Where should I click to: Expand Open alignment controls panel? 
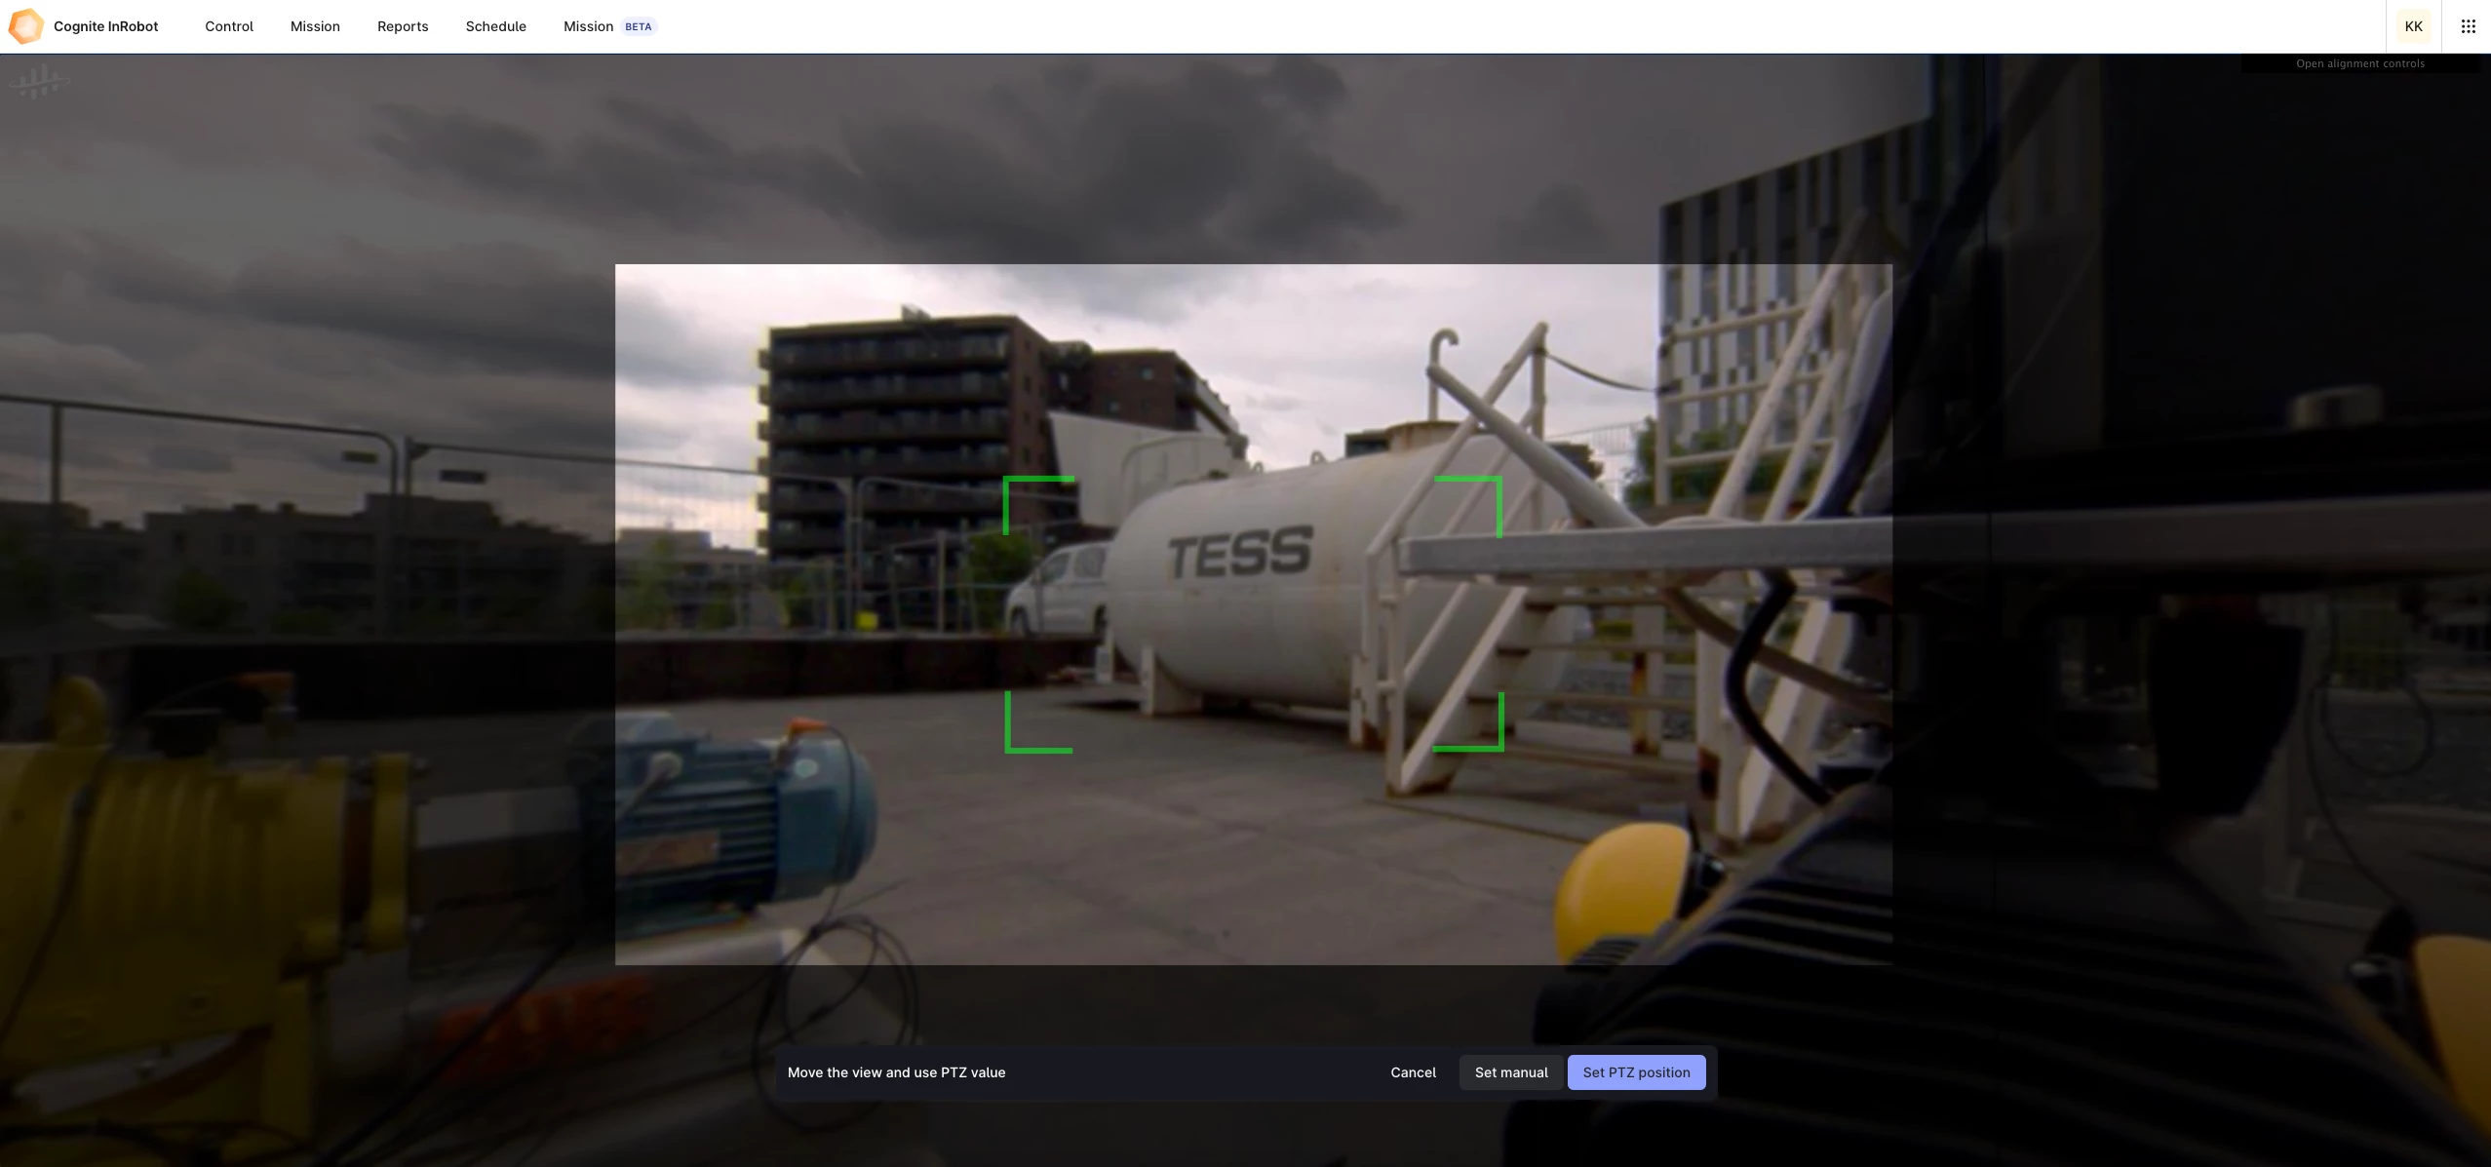click(2359, 64)
